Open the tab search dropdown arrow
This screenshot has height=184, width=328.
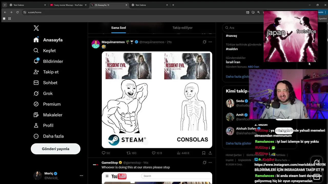5,5
